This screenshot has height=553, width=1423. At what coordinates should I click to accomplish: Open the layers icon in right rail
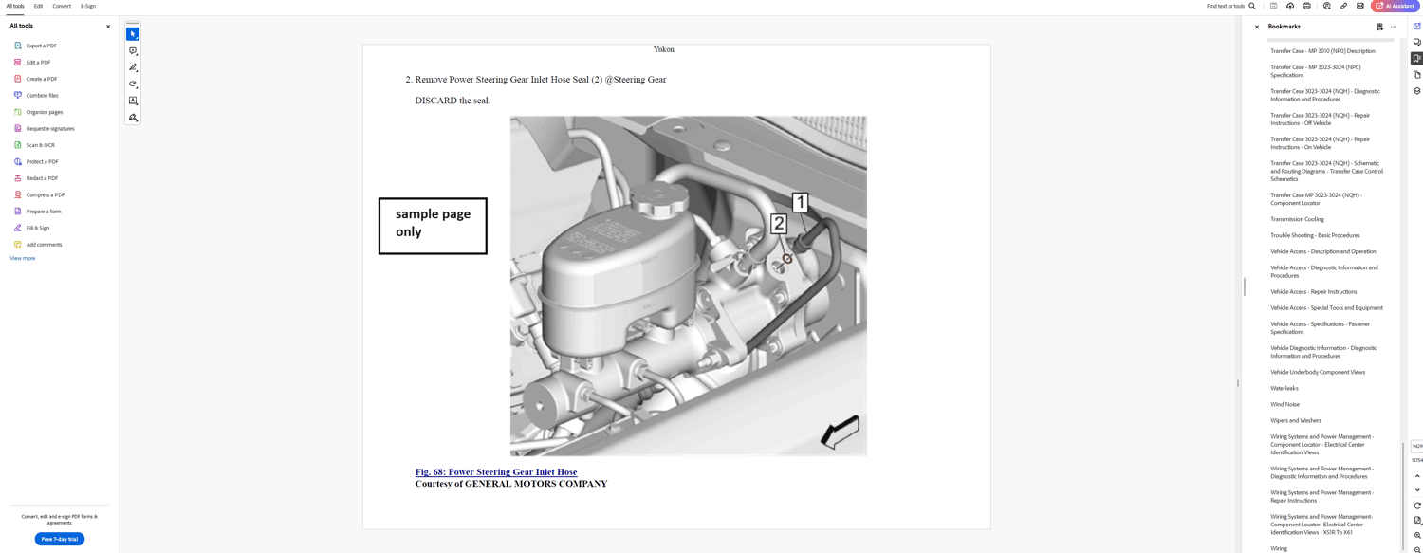click(x=1416, y=91)
